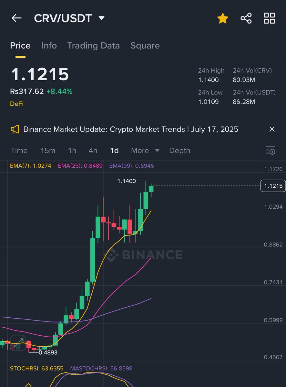Switch to the Info tab
The height and width of the screenshot is (387, 286).
coord(49,46)
